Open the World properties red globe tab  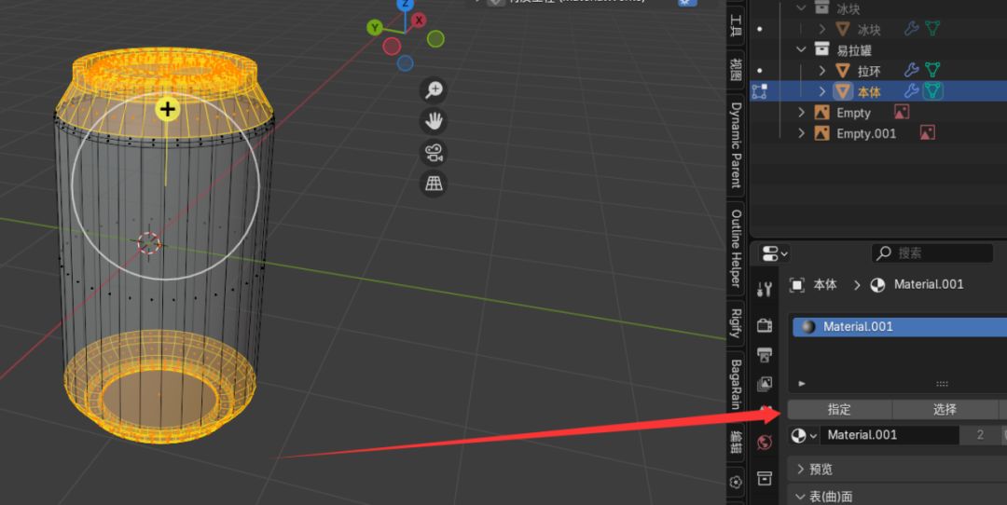(765, 443)
